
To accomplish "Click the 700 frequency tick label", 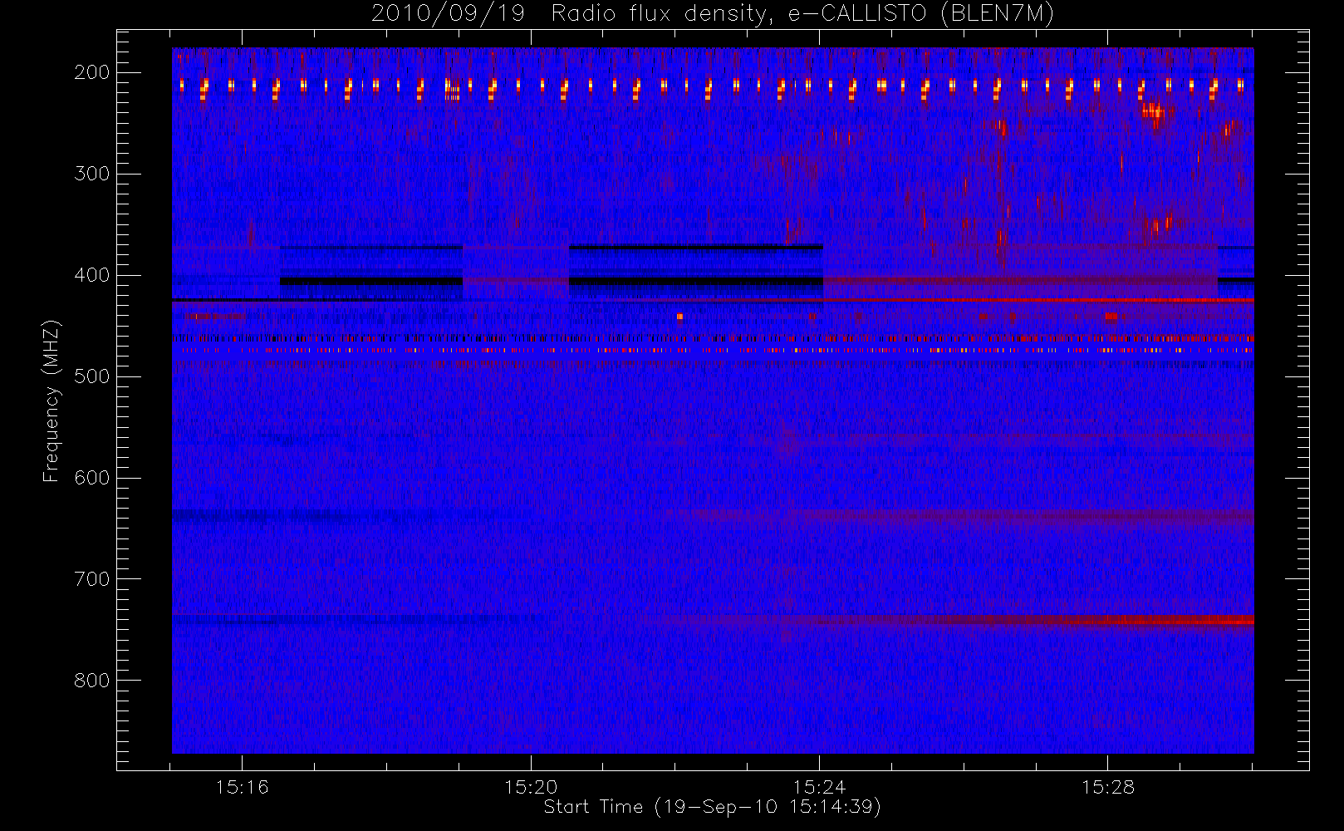I will click(x=92, y=579).
